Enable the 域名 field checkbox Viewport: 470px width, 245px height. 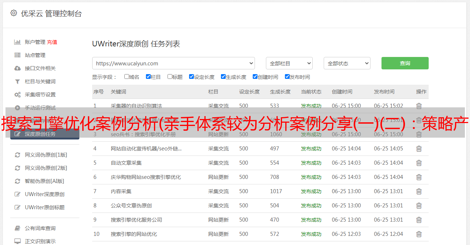click(x=127, y=77)
